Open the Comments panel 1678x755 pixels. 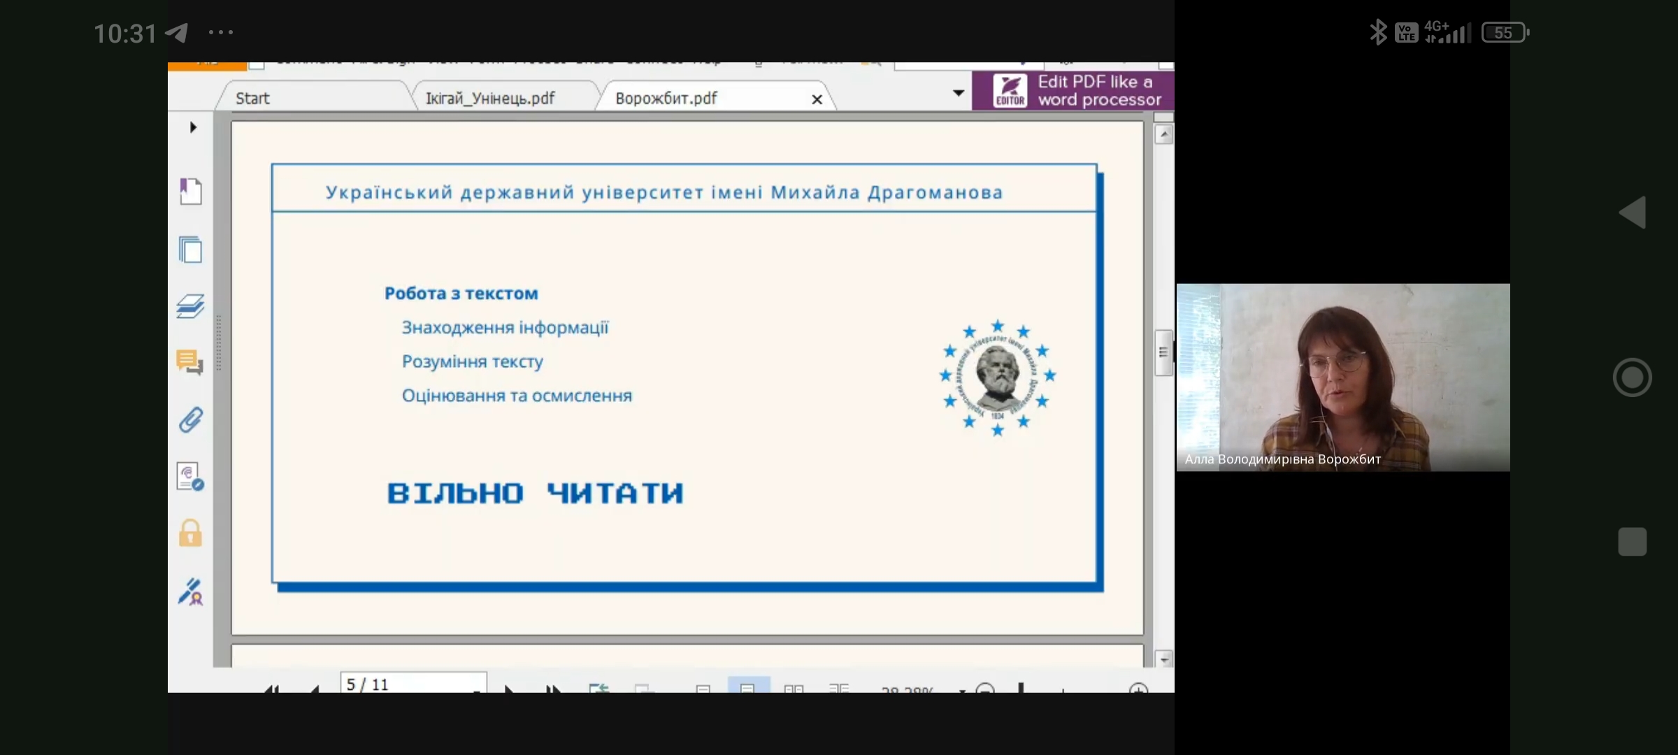tap(190, 363)
